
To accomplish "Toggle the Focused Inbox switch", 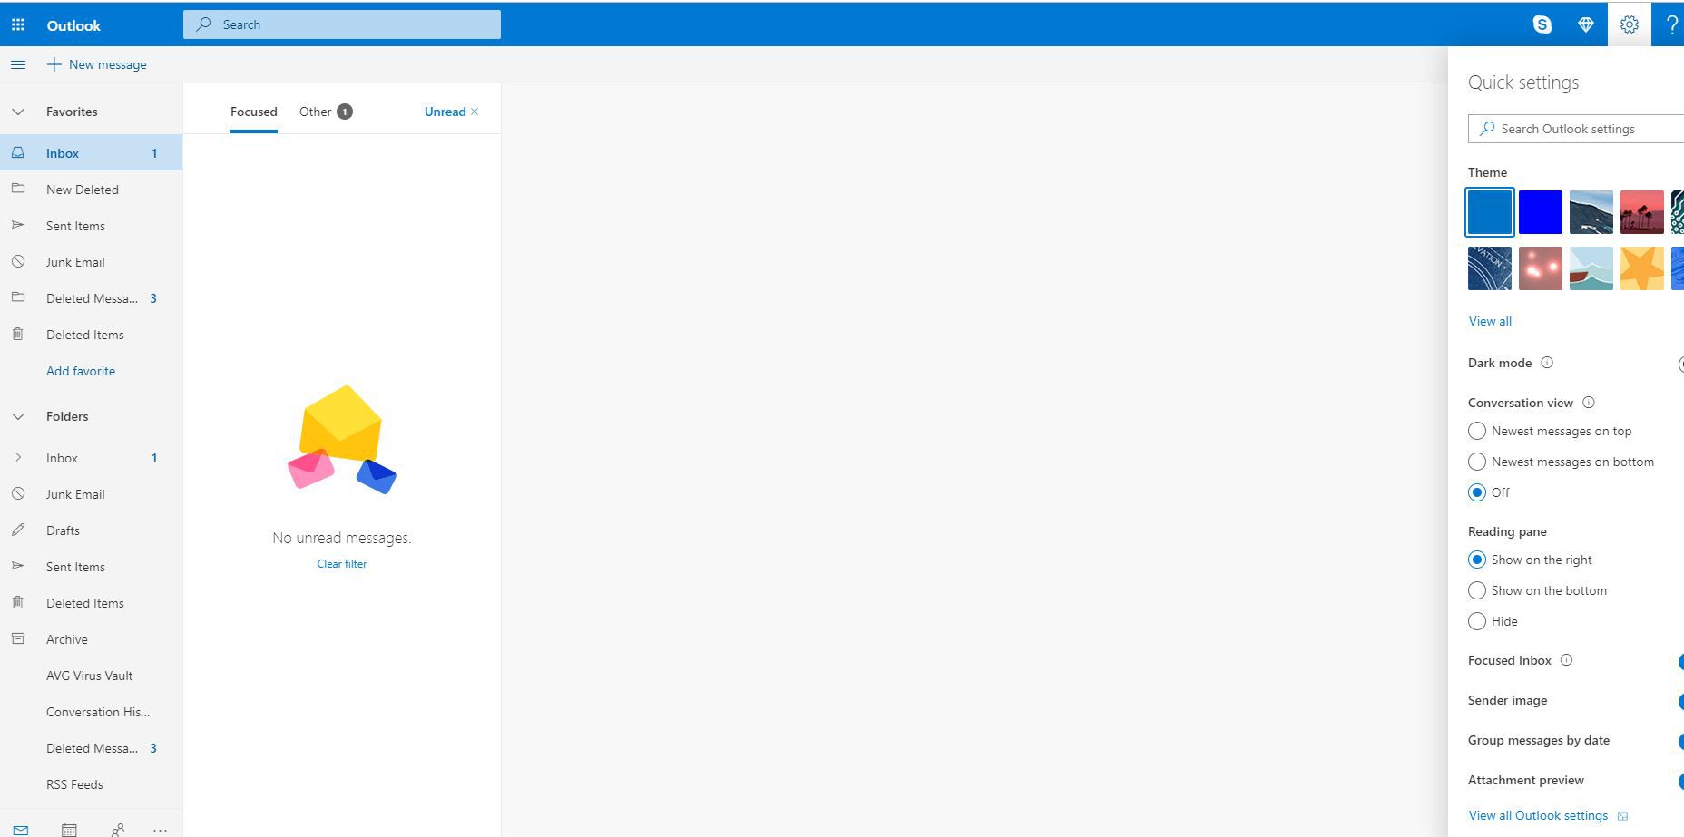I will (x=1680, y=661).
